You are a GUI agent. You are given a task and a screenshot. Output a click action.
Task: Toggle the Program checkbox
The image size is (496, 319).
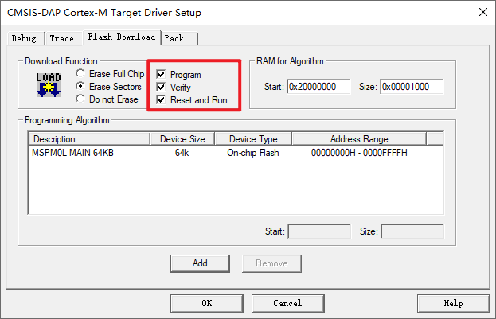tap(162, 75)
